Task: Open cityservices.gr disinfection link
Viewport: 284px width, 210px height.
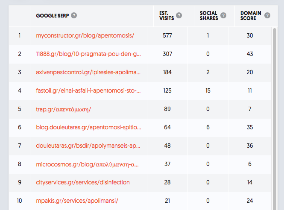Action: tap(83, 182)
